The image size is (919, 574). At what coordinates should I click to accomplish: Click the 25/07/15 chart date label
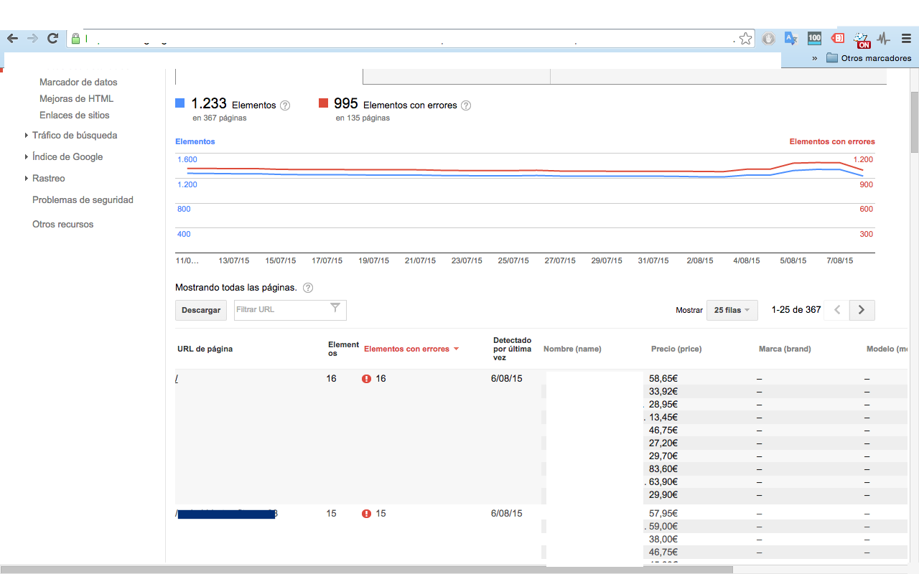[x=513, y=261]
